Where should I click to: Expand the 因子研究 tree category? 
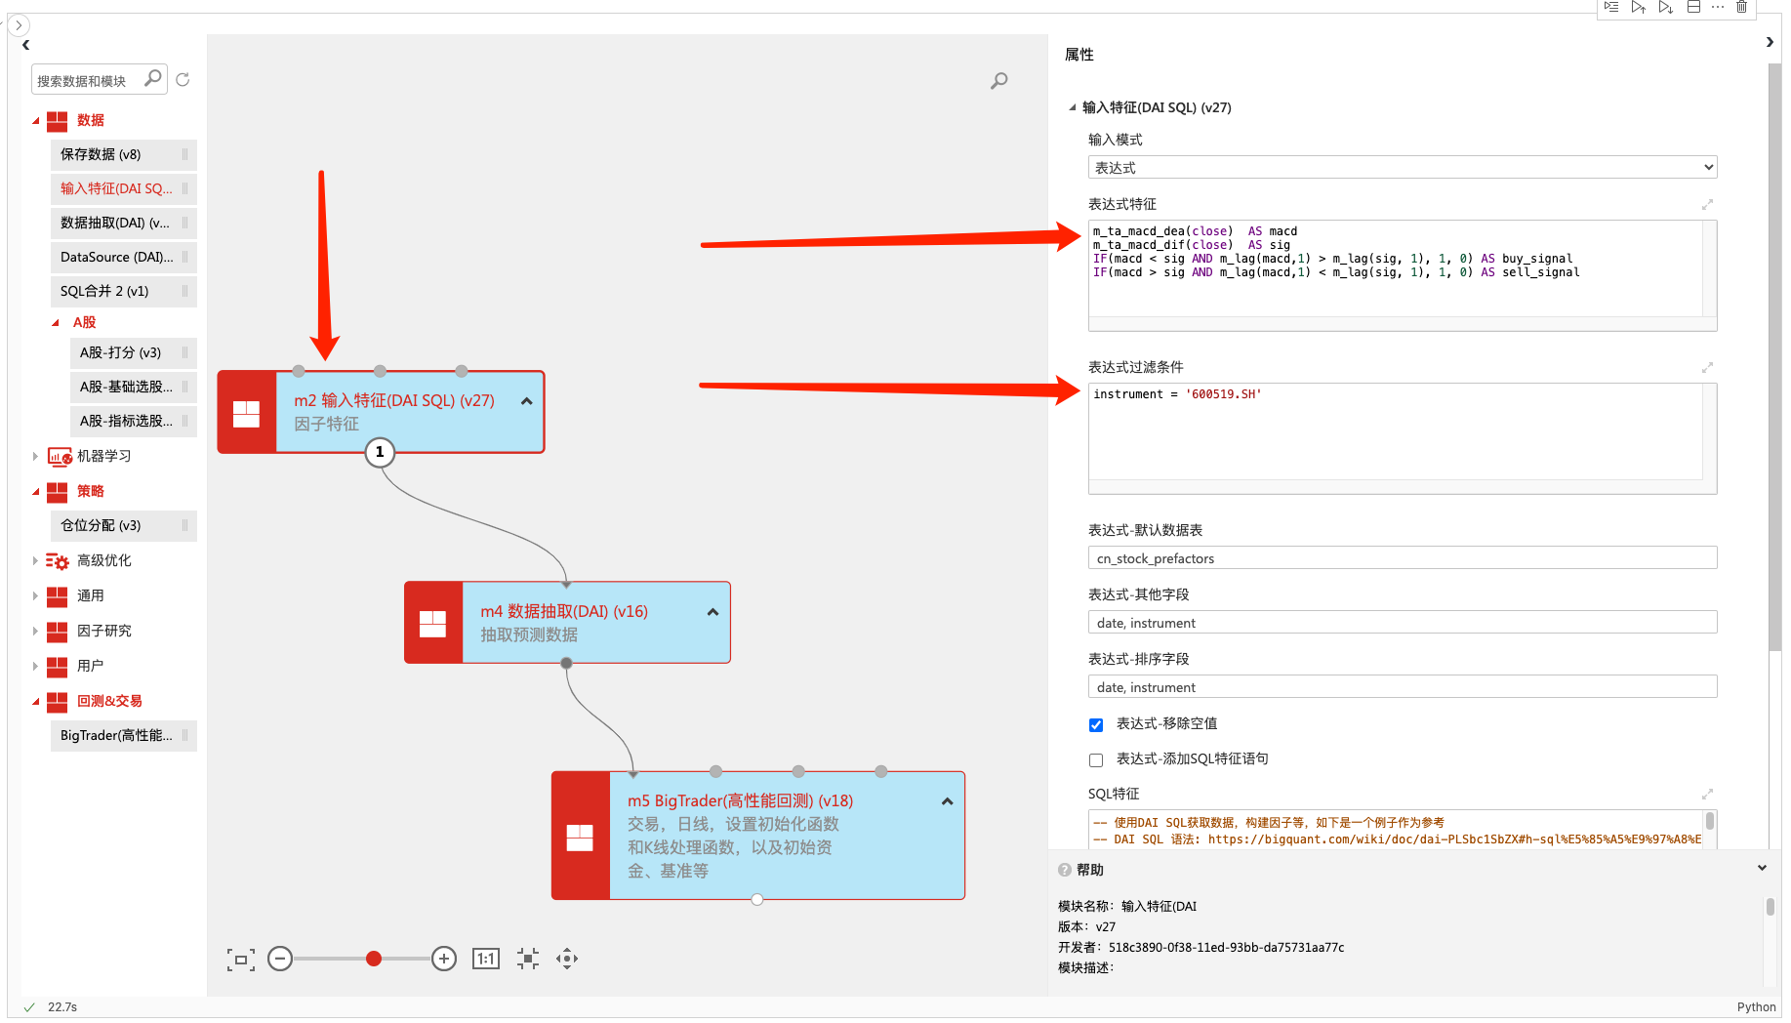point(35,631)
